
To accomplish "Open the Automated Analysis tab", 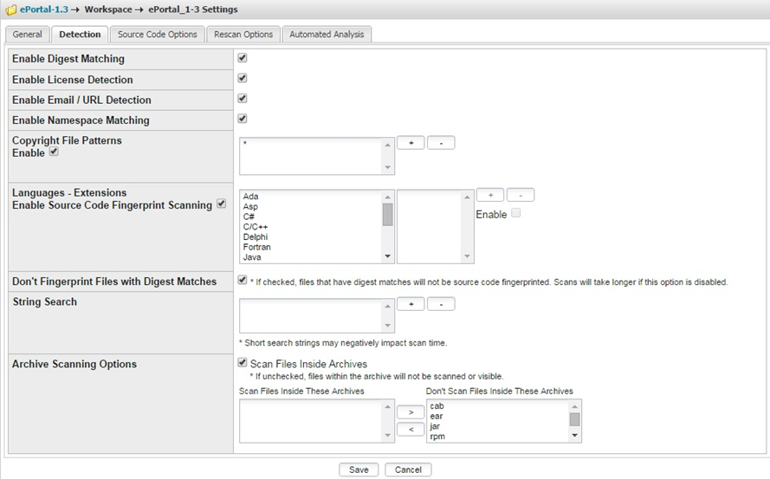I will tap(327, 35).
